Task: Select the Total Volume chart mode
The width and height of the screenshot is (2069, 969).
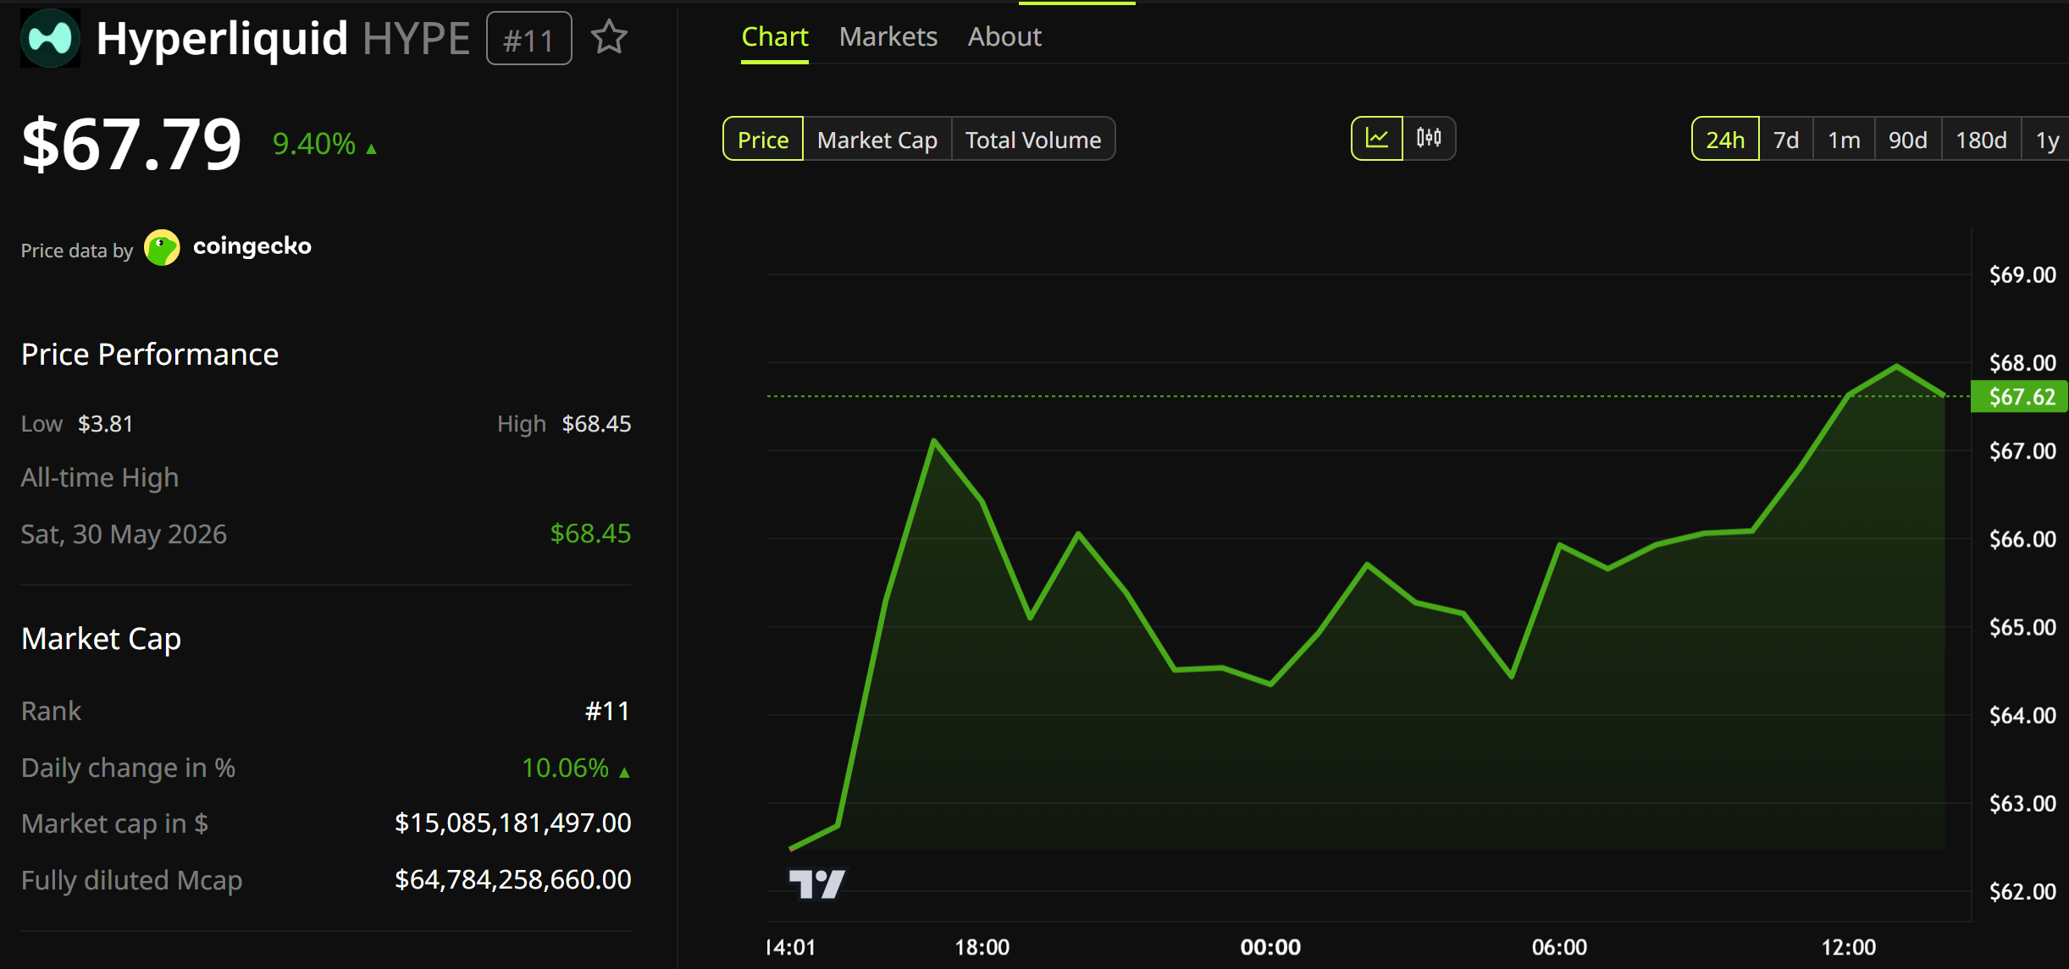Action: click(x=1033, y=139)
